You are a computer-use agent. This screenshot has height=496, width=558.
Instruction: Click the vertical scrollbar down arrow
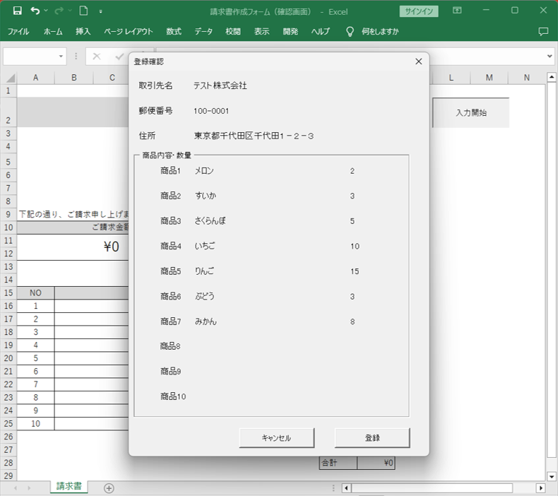point(551,477)
